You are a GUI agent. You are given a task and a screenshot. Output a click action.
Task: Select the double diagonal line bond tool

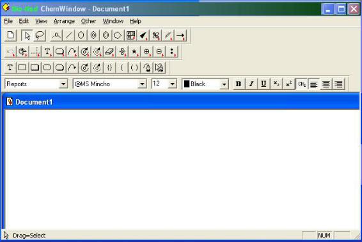tap(168, 36)
